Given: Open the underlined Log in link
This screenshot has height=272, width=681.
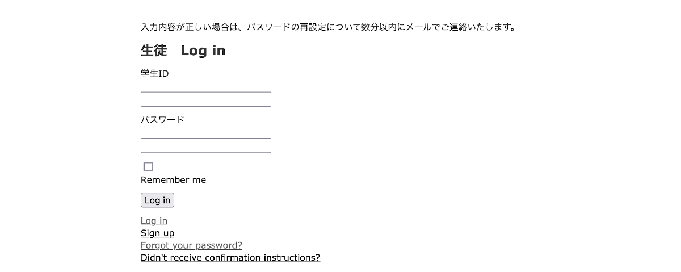Looking at the screenshot, I should (x=154, y=221).
